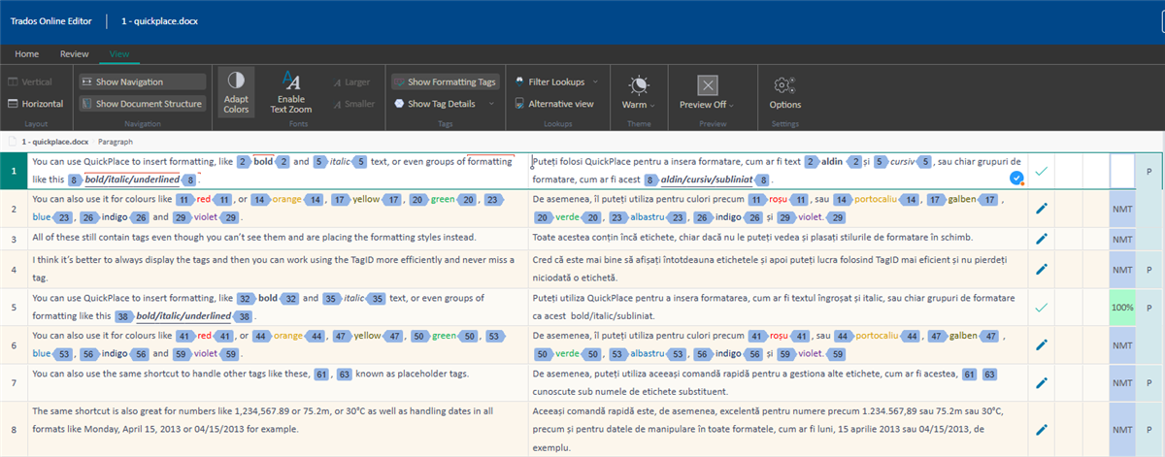Select segment number 1
The height and width of the screenshot is (457, 1165).
(14, 171)
